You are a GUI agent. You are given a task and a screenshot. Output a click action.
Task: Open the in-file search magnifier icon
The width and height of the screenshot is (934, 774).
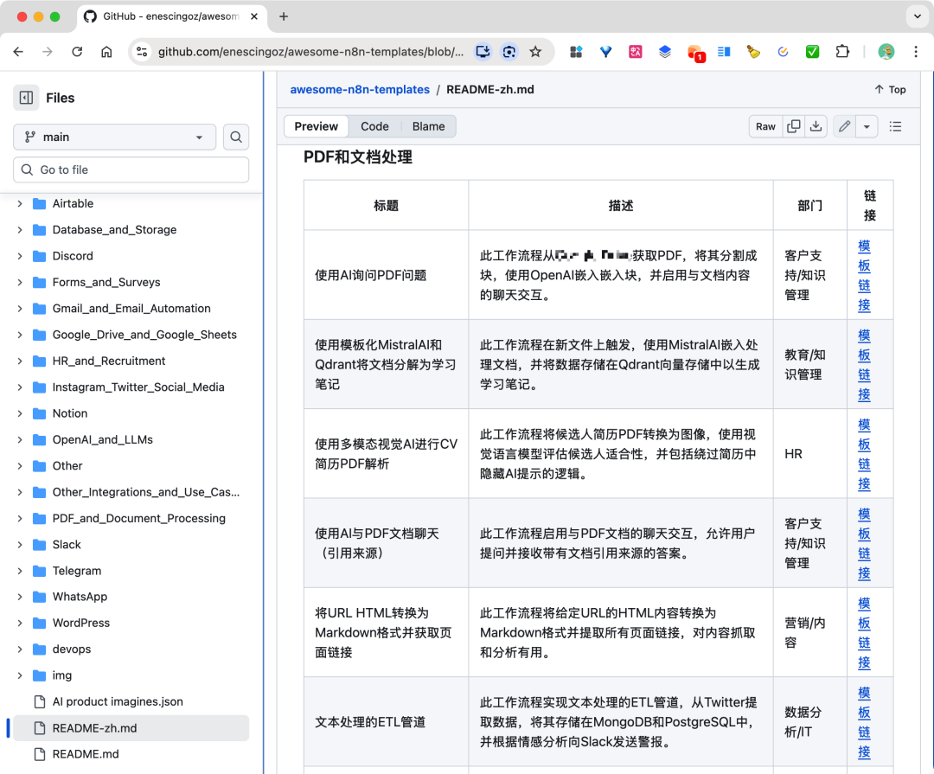pos(235,137)
